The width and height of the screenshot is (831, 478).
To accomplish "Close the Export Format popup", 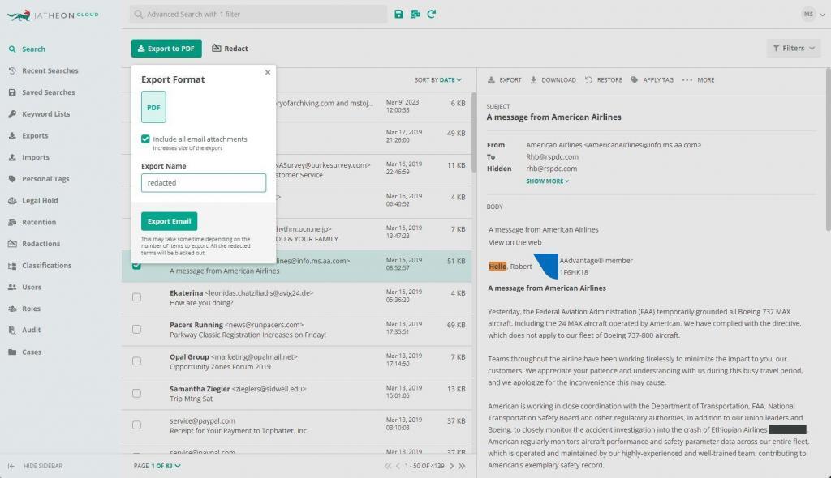I will coord(268,72).
